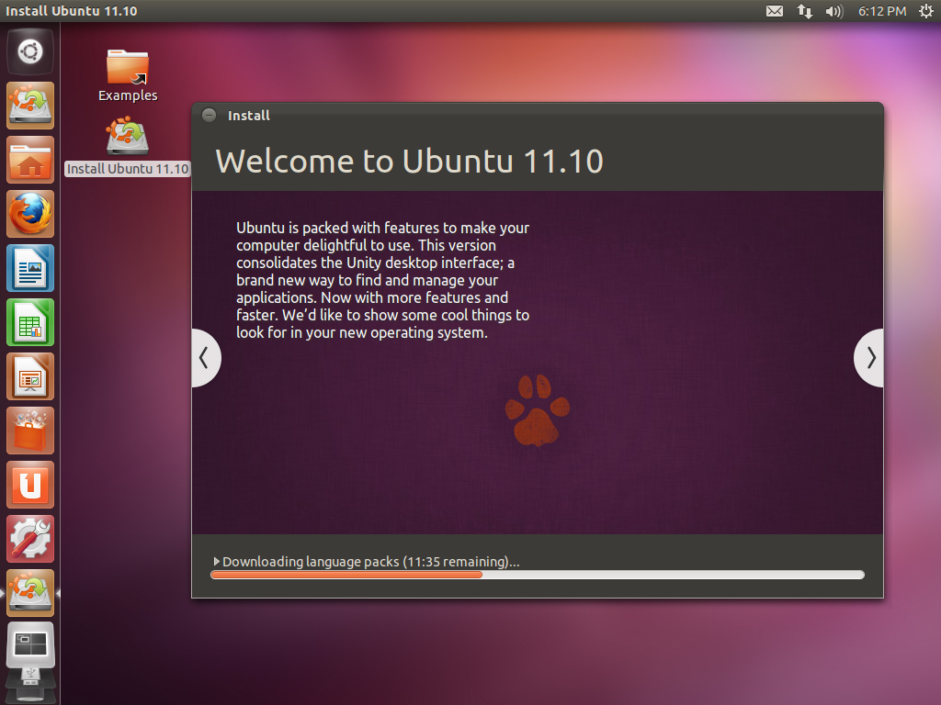Start LibreOffice Impress
The image size is (941, 705).
click(x=30, y=376)
